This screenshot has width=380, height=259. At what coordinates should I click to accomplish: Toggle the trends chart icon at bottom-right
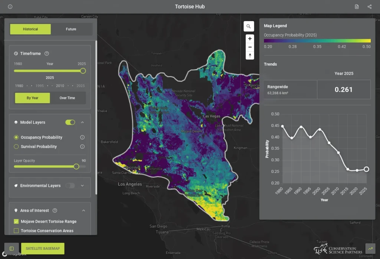(x=371, y=249)
